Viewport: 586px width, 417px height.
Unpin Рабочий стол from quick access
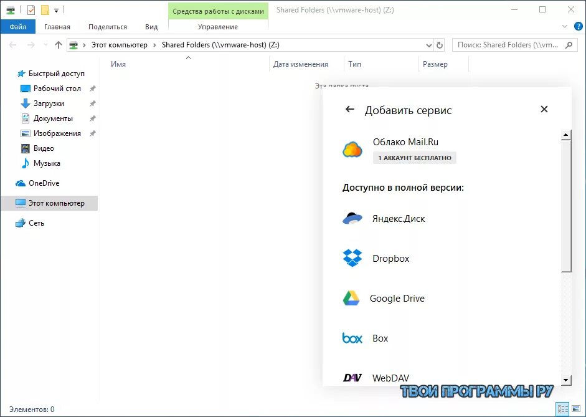pos(92,89)
